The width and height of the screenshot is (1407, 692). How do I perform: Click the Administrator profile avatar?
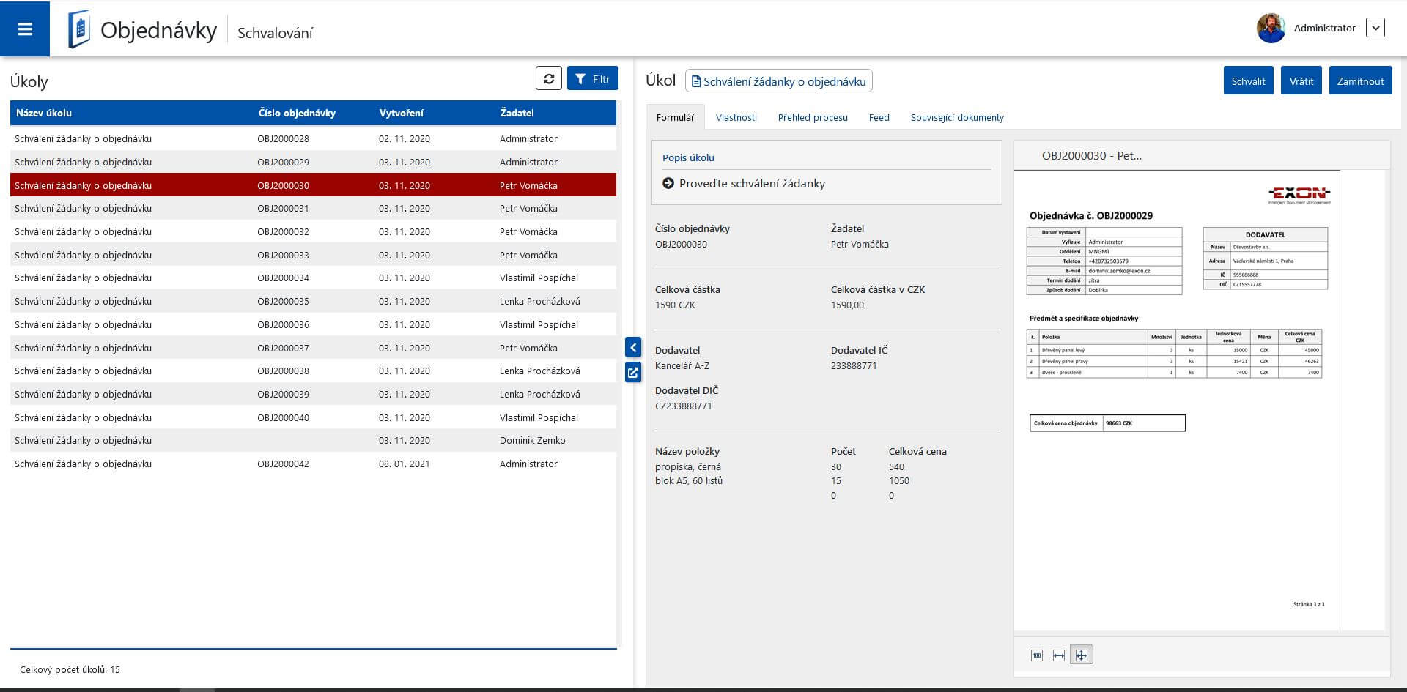(x=1271, y=29)
